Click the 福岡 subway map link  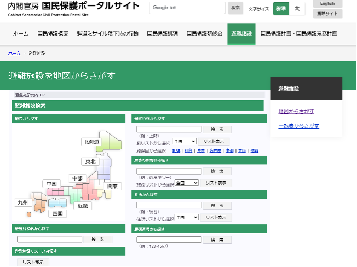(255, 150)
